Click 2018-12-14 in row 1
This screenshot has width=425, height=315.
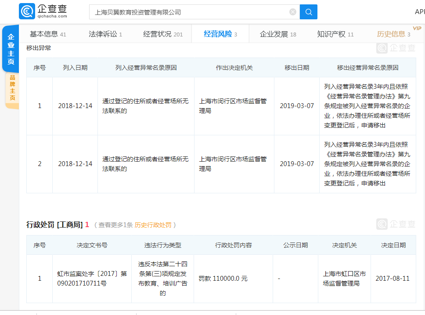(x=75, y=106)
